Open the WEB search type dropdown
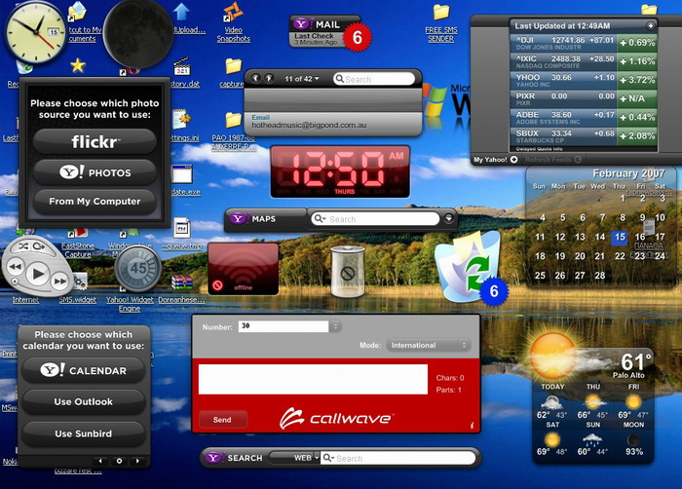Viewport: 682px width, 489px height. 293,457
